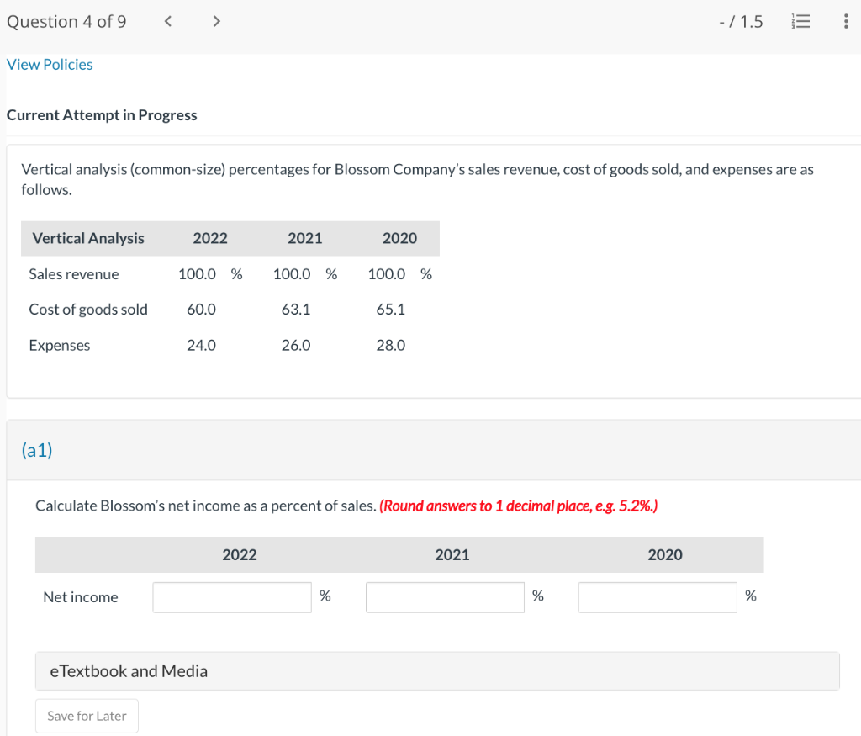Viewport: 861px width, 736px height.
Task: Open the View Policies link
Action: click(x=50, y=65)
